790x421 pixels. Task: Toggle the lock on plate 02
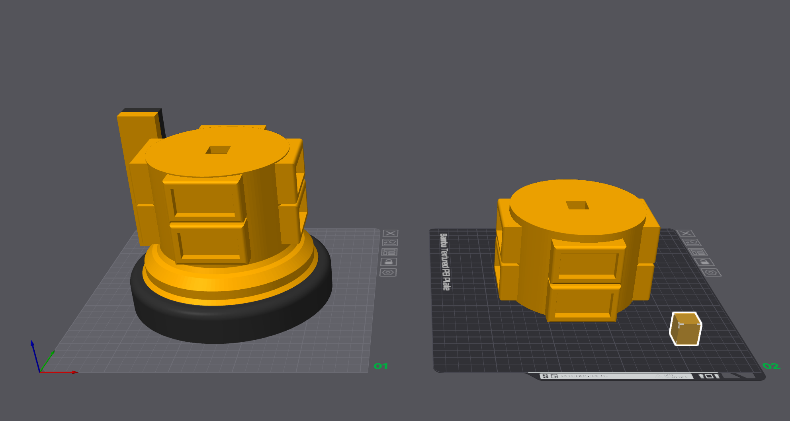[x=704, y=262]
